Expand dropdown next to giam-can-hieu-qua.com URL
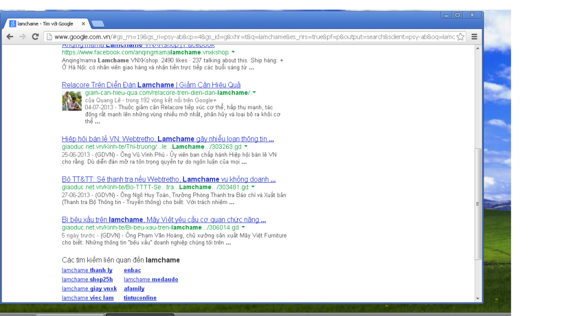This screenshot has width=562, height=316. point(255,92)
